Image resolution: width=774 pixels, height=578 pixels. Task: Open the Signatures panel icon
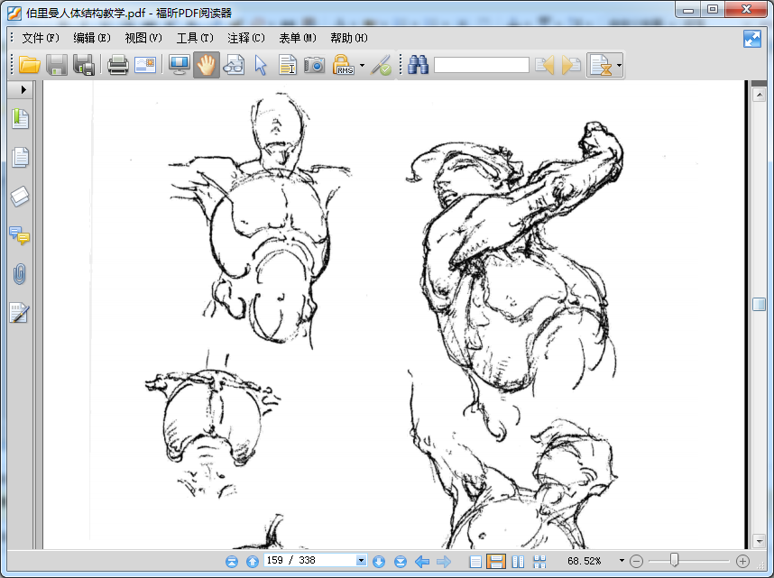click(20, 313)
